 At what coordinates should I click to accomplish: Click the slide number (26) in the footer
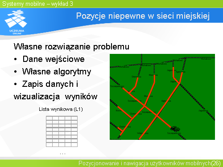(x=216, y=163)
